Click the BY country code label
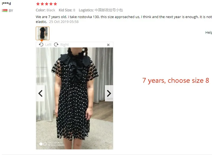This screenshot has width=212, height=155. click(11, 11)
